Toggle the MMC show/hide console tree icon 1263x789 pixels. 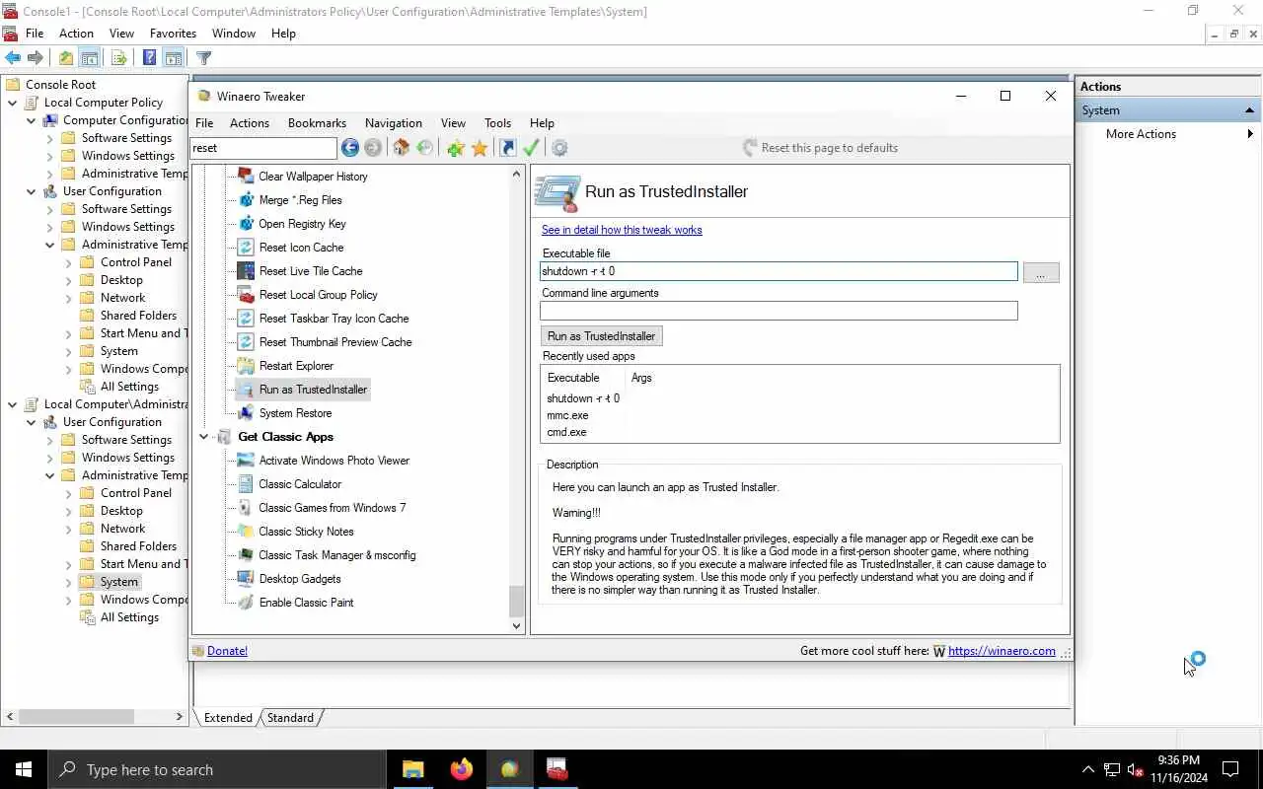89,58
